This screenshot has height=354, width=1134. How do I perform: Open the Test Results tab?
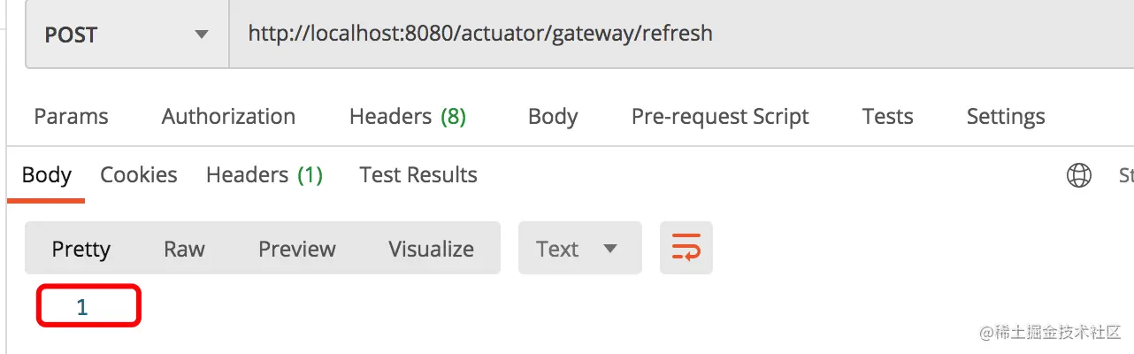click(x=418, y=175)
